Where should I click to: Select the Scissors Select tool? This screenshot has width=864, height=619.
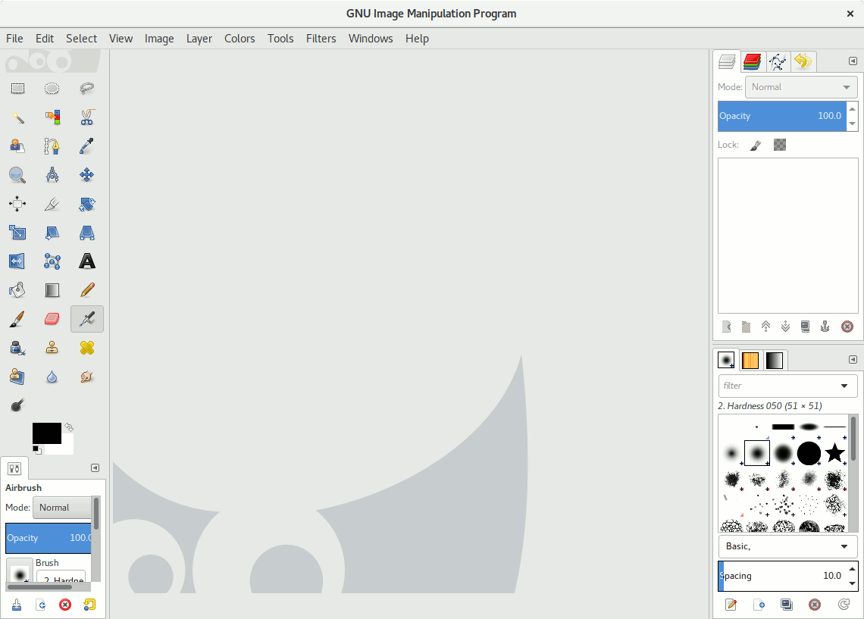pyautogui.click(x=86, y=117)
